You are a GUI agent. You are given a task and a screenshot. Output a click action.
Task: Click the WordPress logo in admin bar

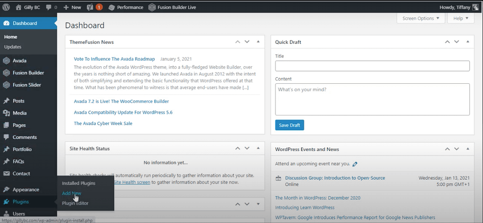6,7
